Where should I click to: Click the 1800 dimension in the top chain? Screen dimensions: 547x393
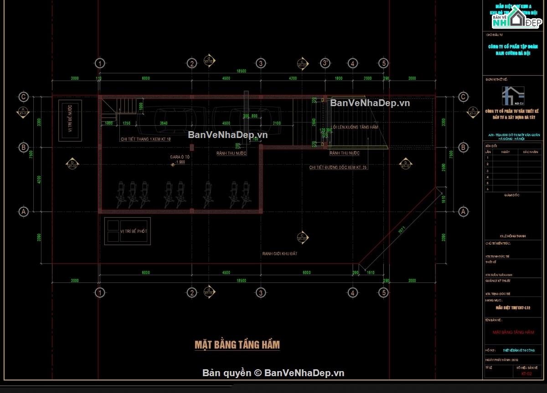point(338,78)
